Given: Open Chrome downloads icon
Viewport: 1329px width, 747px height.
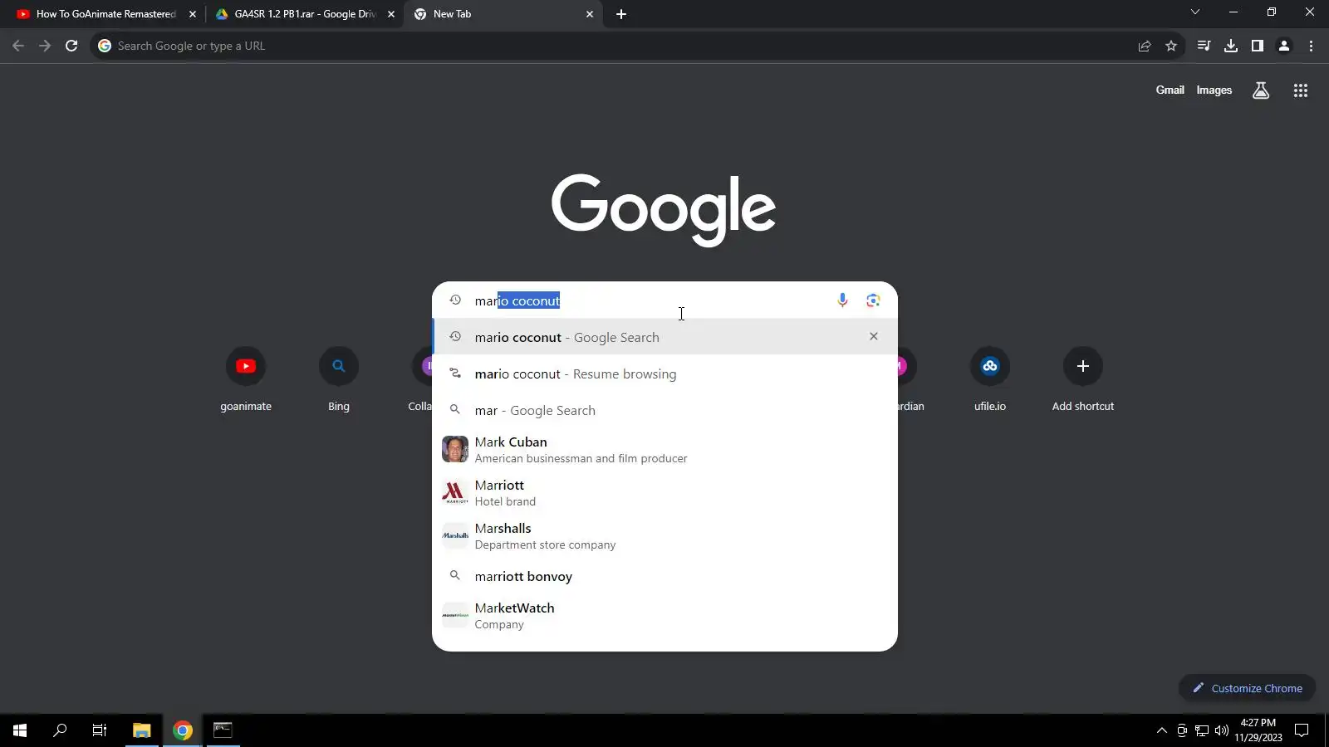Looking at the screenshot, I should pyautogui.click(x=1231, y=46).
